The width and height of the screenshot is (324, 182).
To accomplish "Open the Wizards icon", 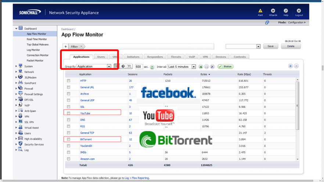I will click(273, 11).
